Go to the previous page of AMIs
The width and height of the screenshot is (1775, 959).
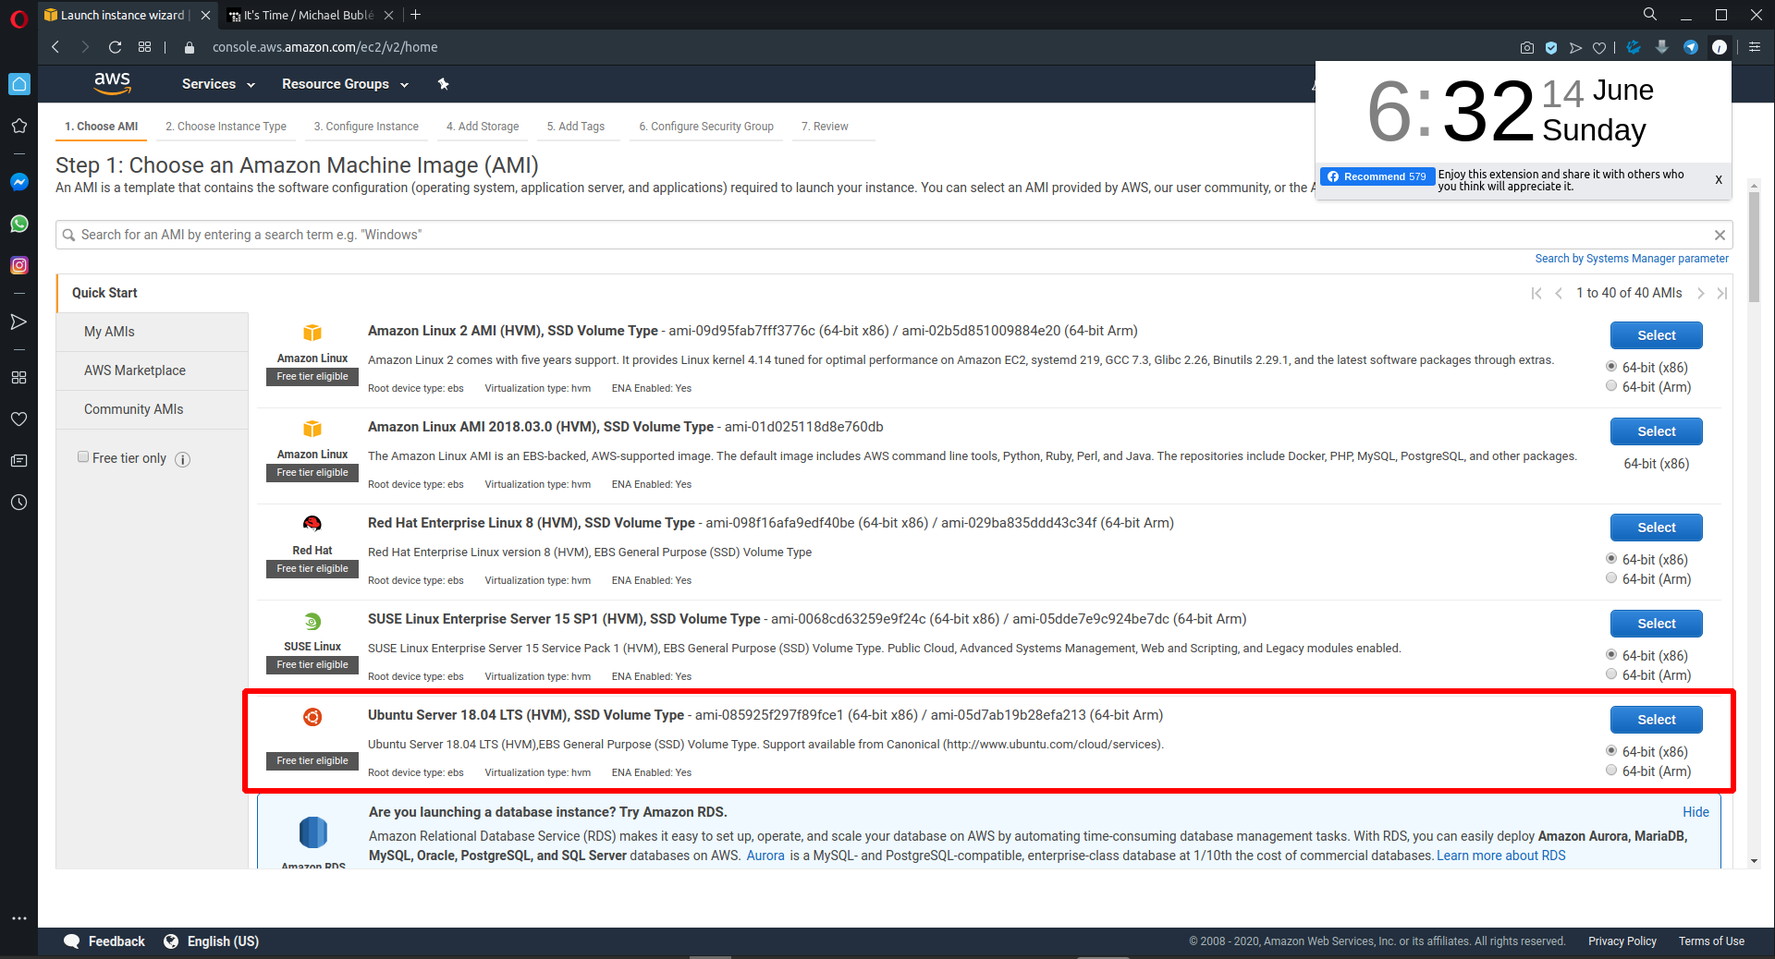point(1559,293)
